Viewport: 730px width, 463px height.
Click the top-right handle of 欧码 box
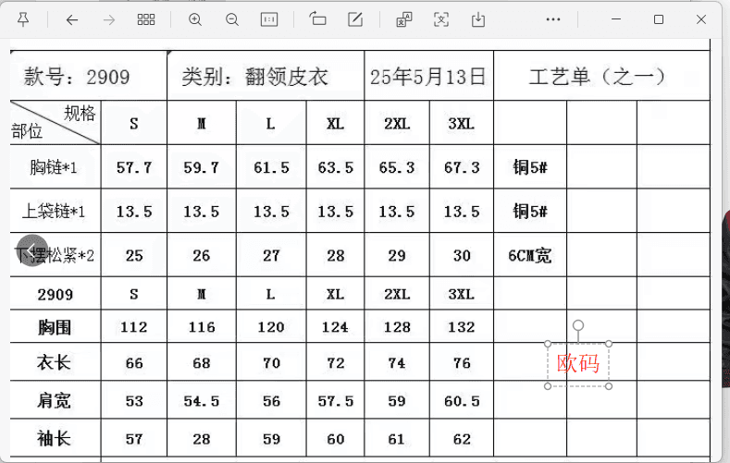(x=609, y=344)
